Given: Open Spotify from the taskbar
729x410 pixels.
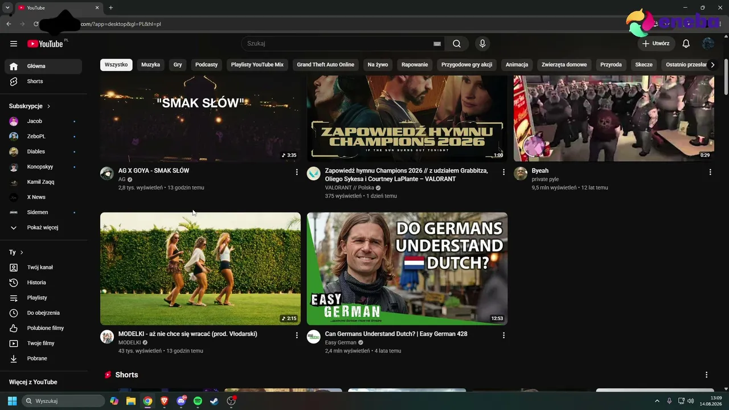Looking at the screenshot, I should pos(198,401).
